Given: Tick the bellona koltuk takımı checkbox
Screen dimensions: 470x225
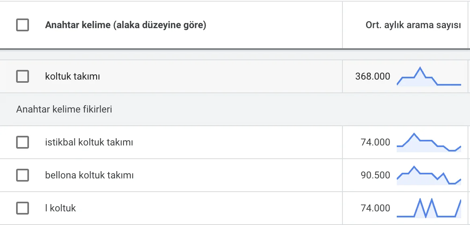Looking at the screenshot, I should [x=23, y=175].
